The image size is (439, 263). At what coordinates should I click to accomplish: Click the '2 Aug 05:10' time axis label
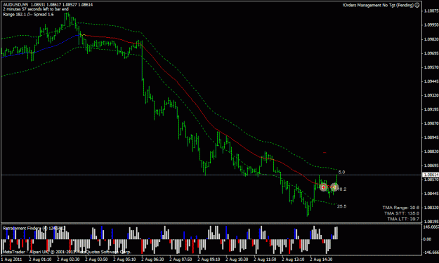(124, 259)
